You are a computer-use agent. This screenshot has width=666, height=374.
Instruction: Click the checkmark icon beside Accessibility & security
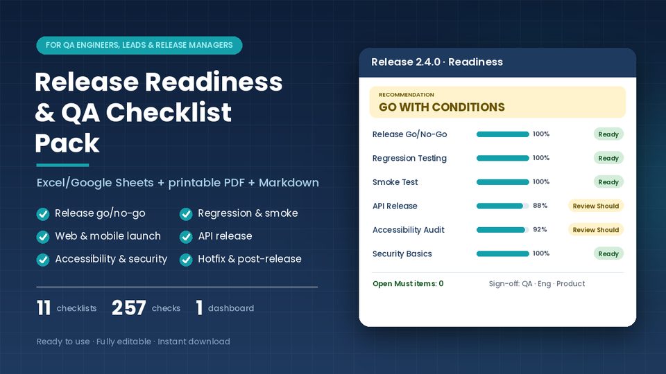point(43,260)
